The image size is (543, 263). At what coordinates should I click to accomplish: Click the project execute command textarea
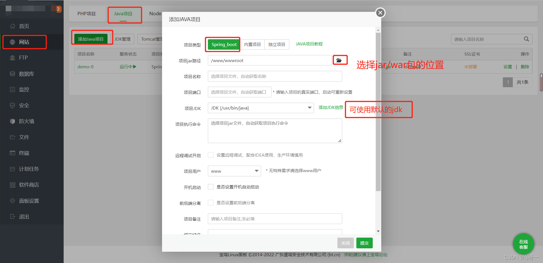click(x=275, y=131)
